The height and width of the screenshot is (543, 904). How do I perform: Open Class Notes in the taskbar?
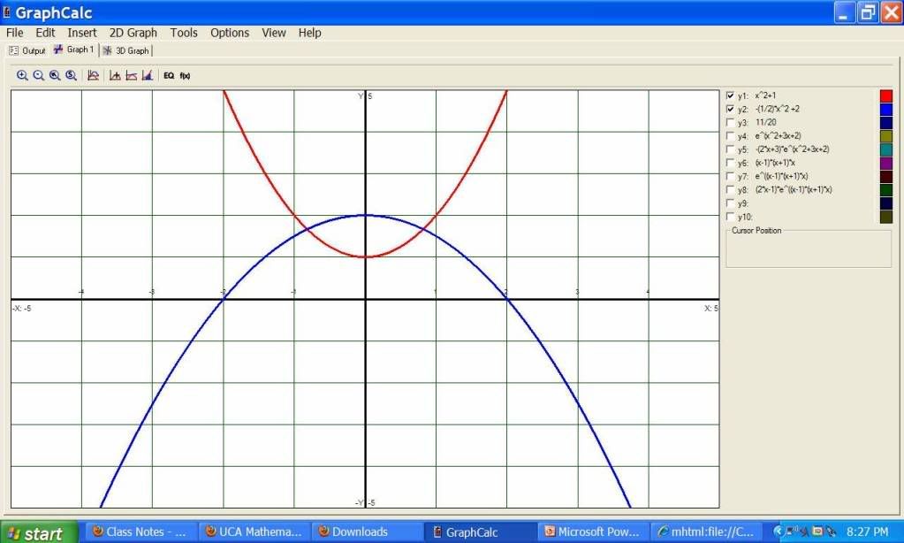tap(141, 532)
